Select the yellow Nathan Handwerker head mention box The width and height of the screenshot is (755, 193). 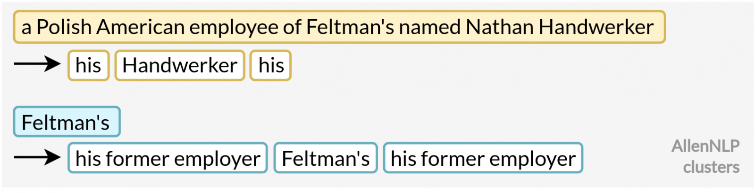(339, 27)
